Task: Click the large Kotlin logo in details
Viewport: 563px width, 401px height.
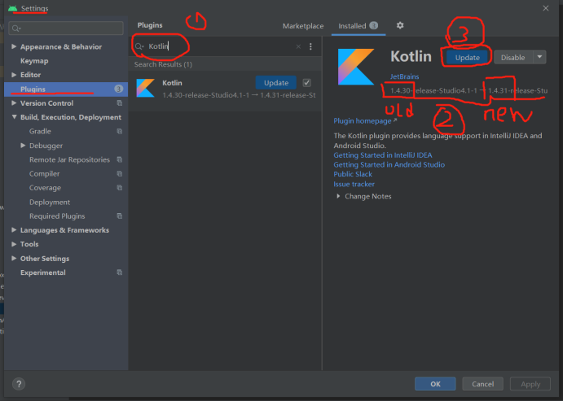Action: [356, 67]
